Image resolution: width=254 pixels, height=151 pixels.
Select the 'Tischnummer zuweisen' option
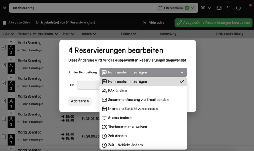[143, 127]
